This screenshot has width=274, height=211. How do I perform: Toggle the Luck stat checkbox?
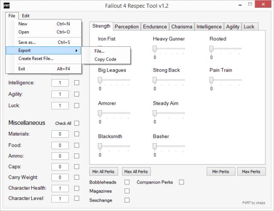[x=77, y=105]
